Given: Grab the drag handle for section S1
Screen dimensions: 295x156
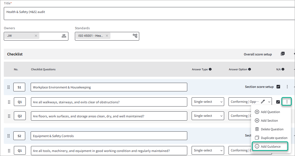Looking at the screenshot, I should point(8,87).
